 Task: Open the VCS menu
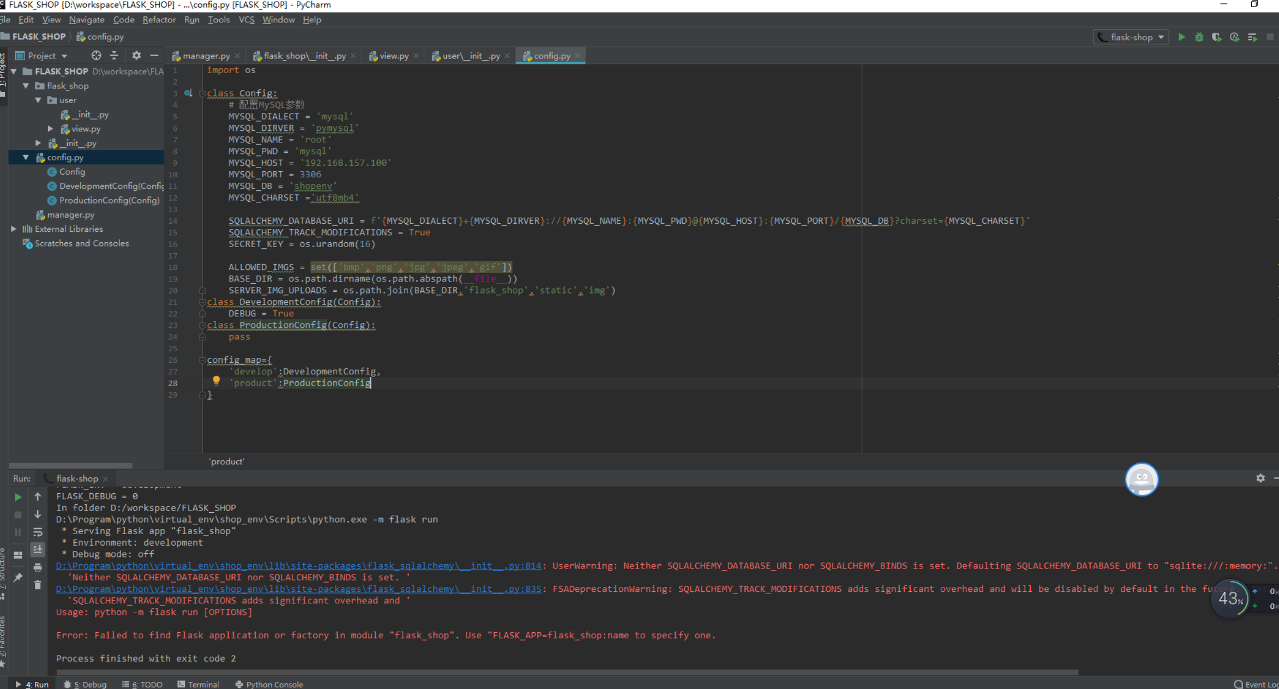pyautogui.click(x=247, y=20)
